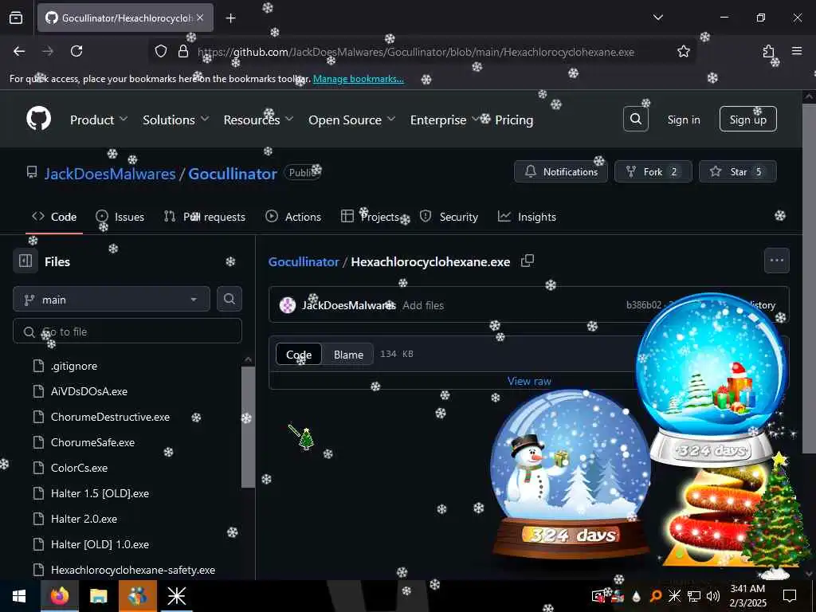Open JackDoesMalwares owner link in repo header
Image resolution: width=816 pixels, height=612 pixels.
pos(110,173)
